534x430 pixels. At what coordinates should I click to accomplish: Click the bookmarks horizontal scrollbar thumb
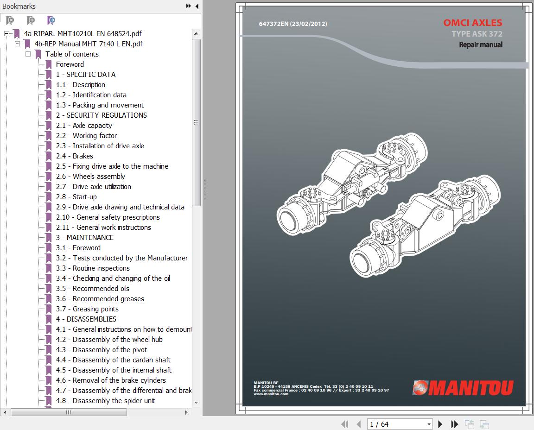click(x=69, y=413)
